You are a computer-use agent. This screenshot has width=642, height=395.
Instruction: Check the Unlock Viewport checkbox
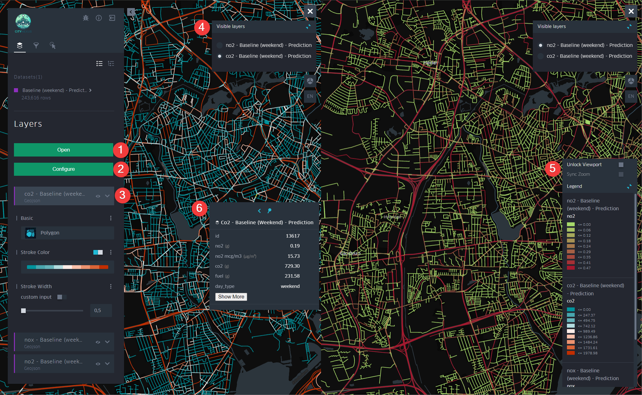click(621, 165)
